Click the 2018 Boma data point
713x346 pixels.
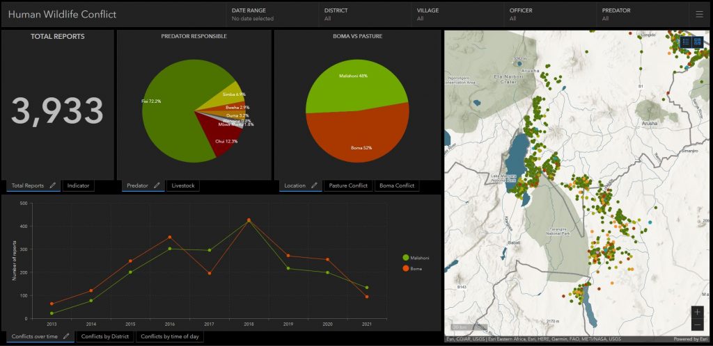coord(249,220)
